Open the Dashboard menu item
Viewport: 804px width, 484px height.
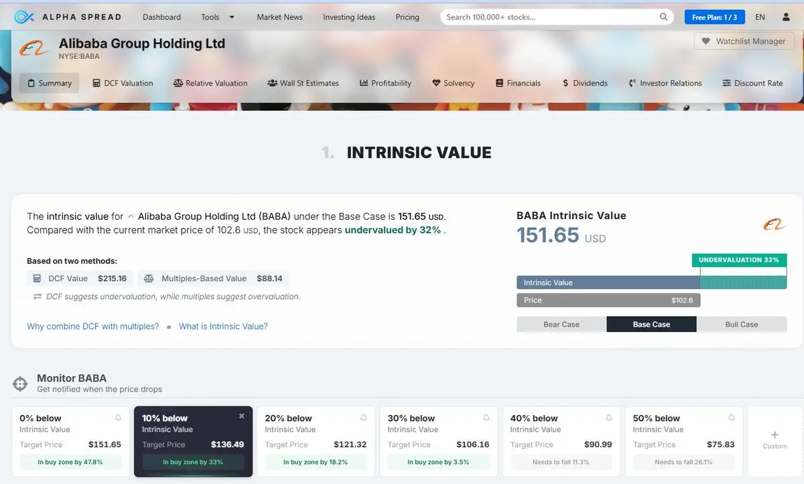[x=161, y=17]
